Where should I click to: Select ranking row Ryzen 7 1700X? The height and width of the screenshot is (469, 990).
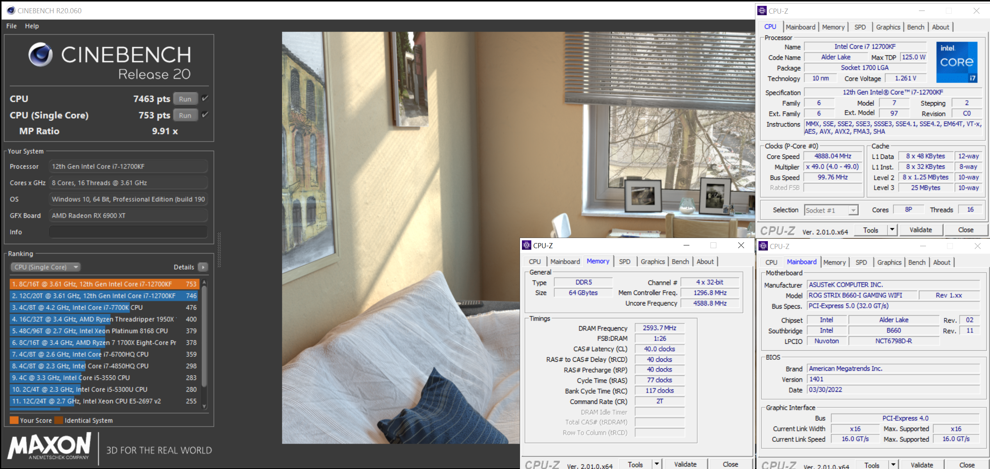pyautogui.click(x=104, y=343)
